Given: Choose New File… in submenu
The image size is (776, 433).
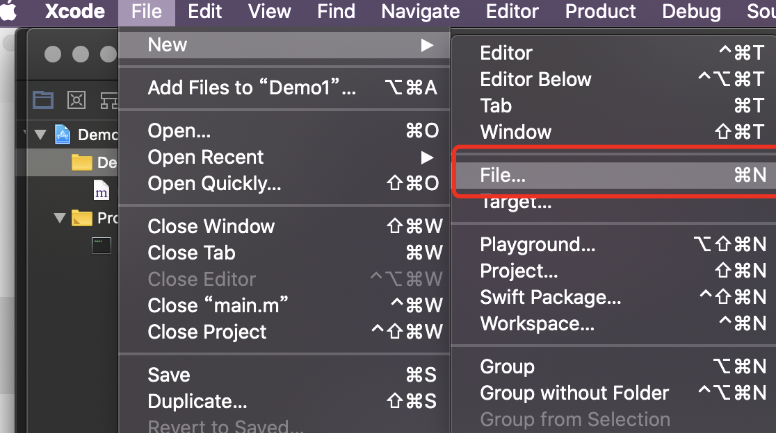Looking at the screenshot, I should [x=615, y=176].
